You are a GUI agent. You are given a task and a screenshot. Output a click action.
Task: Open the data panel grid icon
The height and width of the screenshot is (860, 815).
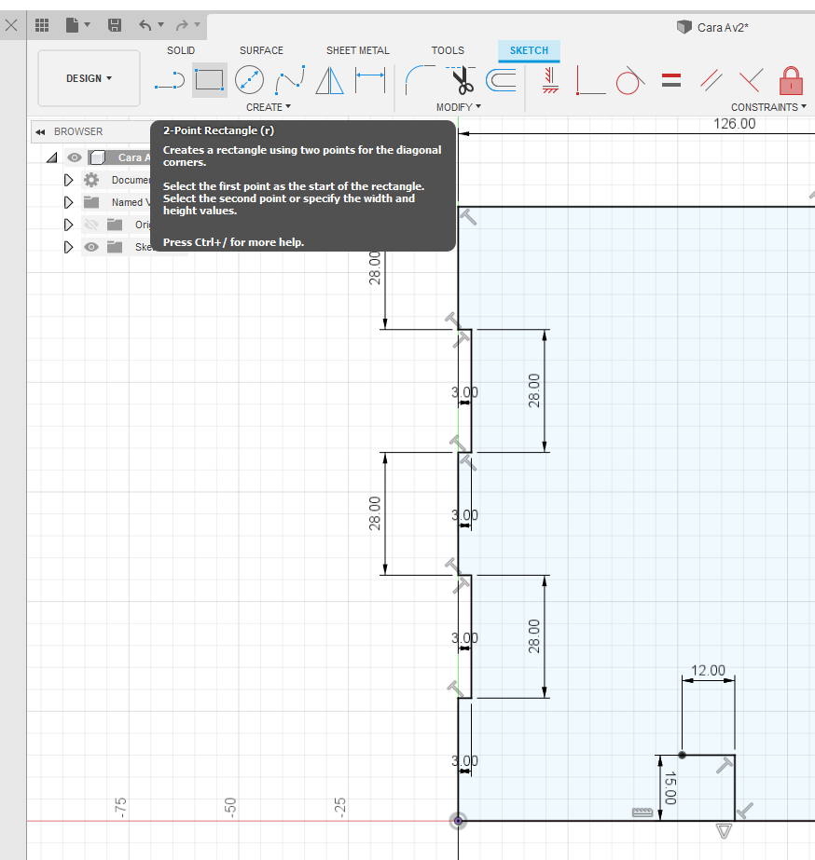coord(42,25)
